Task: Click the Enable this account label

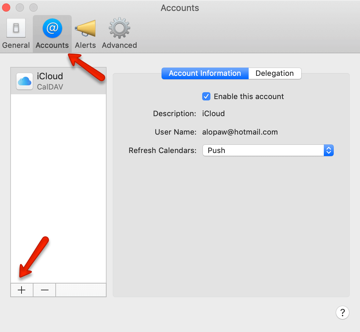Action: [249, 96]
